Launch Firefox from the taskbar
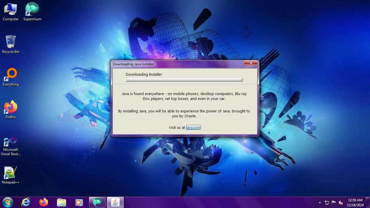Viewport: 370px width, 208px height. pyautogui.click(x=44, y=202)
